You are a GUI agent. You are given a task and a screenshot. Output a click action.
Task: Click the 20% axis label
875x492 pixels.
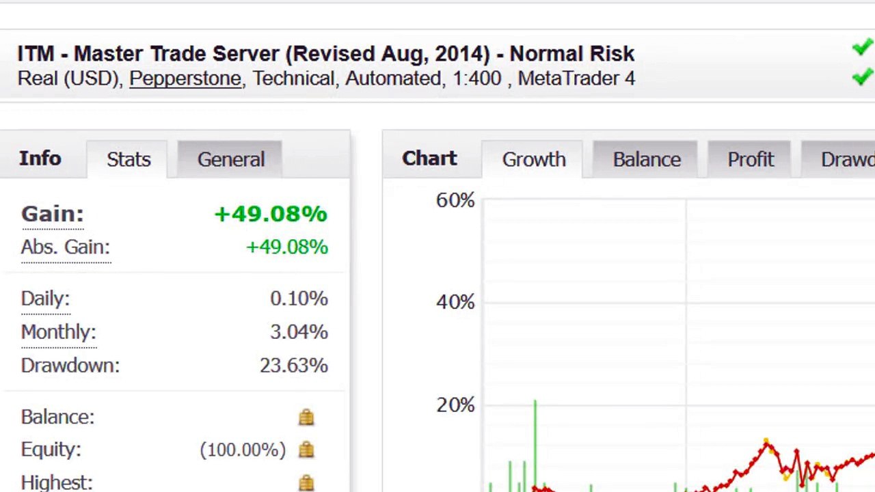click(x=455, y=405)
